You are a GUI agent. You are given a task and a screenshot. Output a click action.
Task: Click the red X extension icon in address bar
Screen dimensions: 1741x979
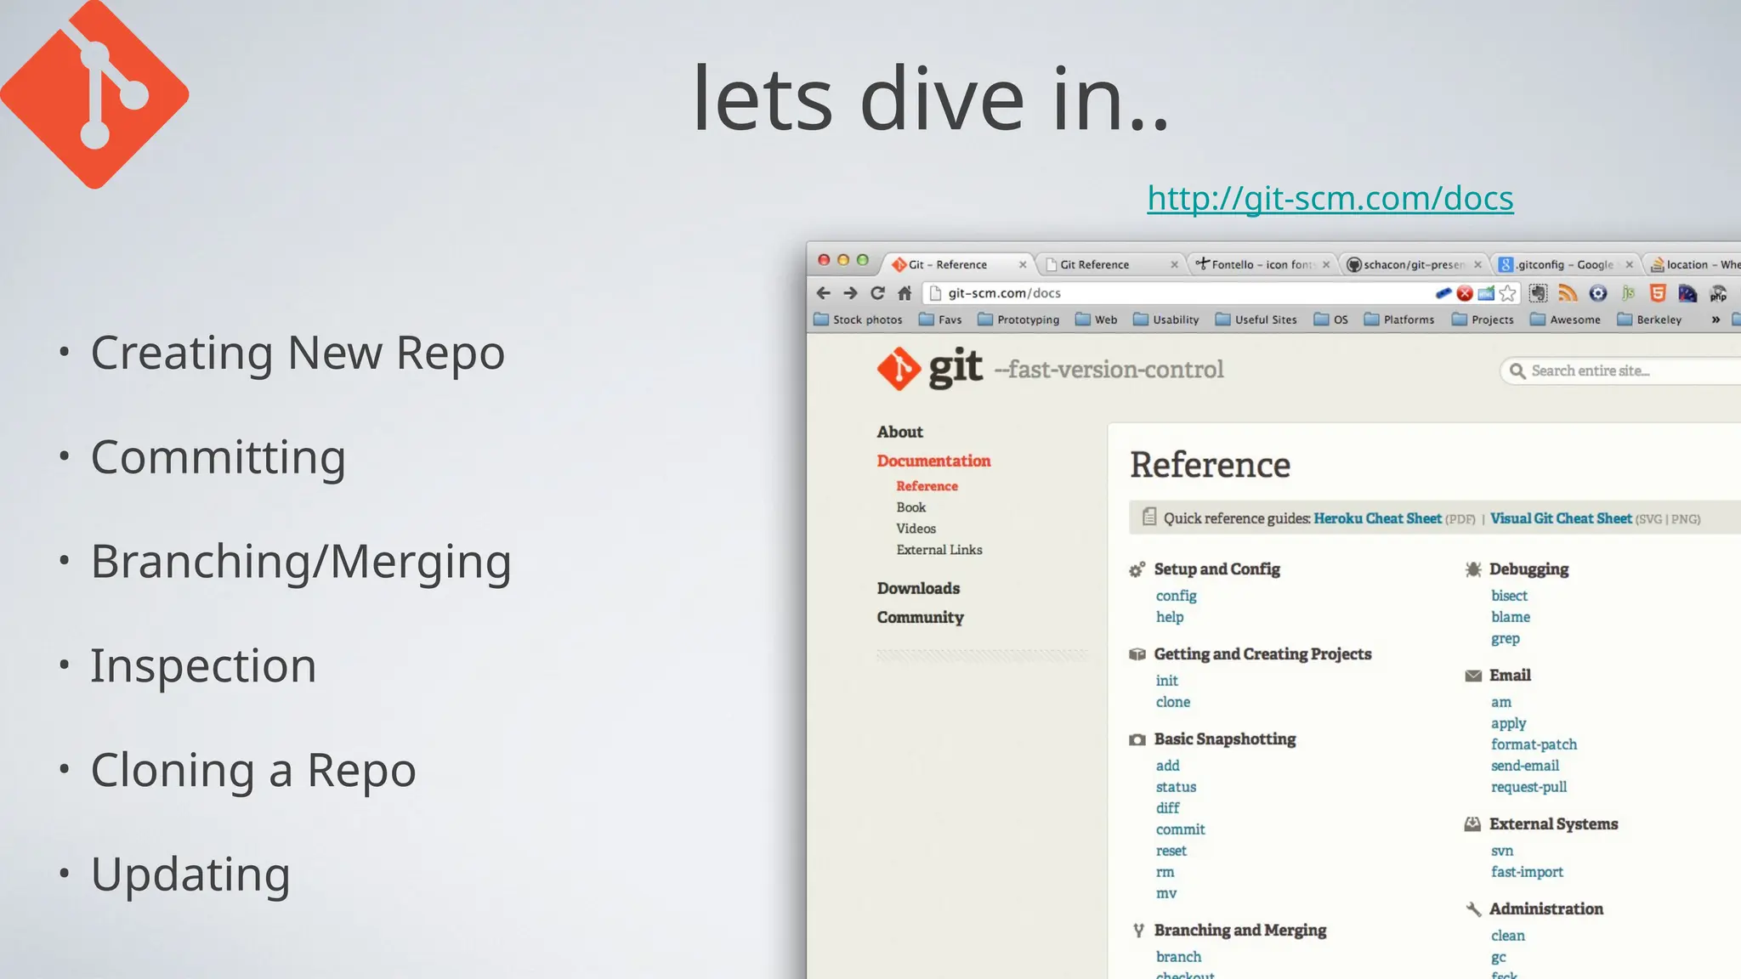1465,293
